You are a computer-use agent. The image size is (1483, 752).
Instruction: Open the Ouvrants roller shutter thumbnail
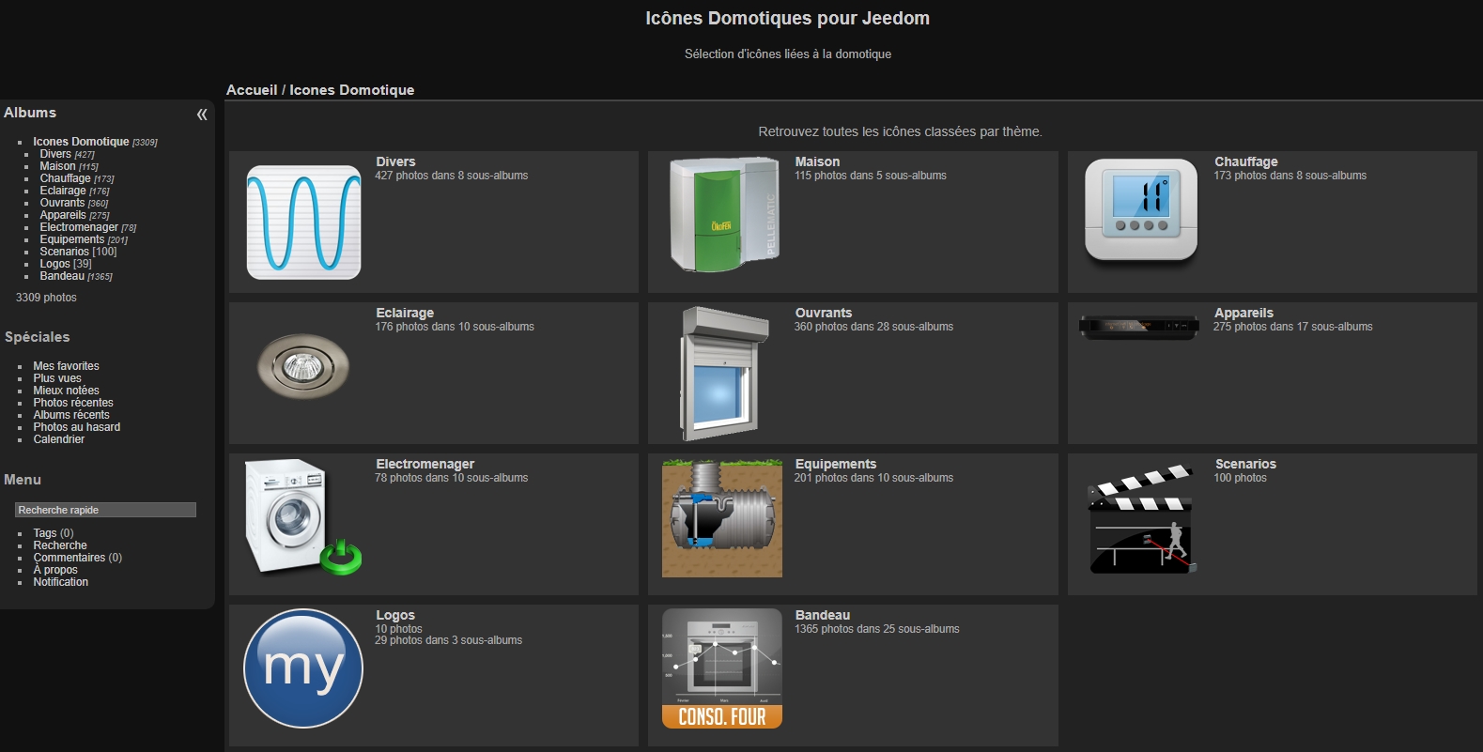[x=723, y=374]
